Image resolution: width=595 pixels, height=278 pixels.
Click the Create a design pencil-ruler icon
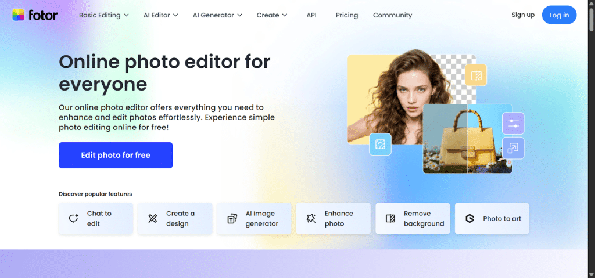click(153, 218)
